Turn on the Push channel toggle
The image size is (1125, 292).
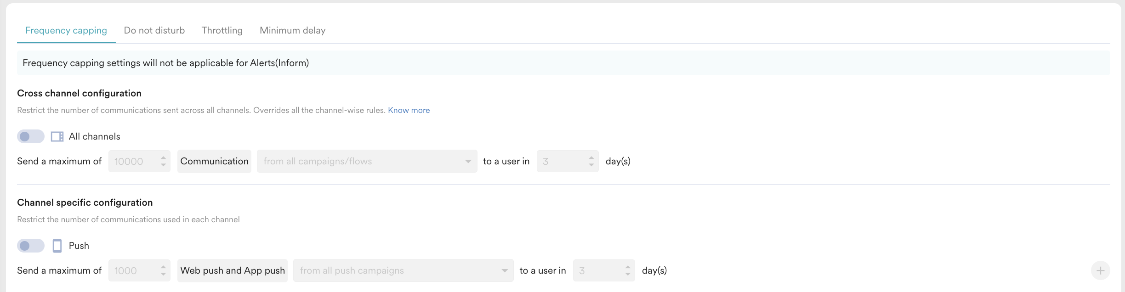click(30, 246)
